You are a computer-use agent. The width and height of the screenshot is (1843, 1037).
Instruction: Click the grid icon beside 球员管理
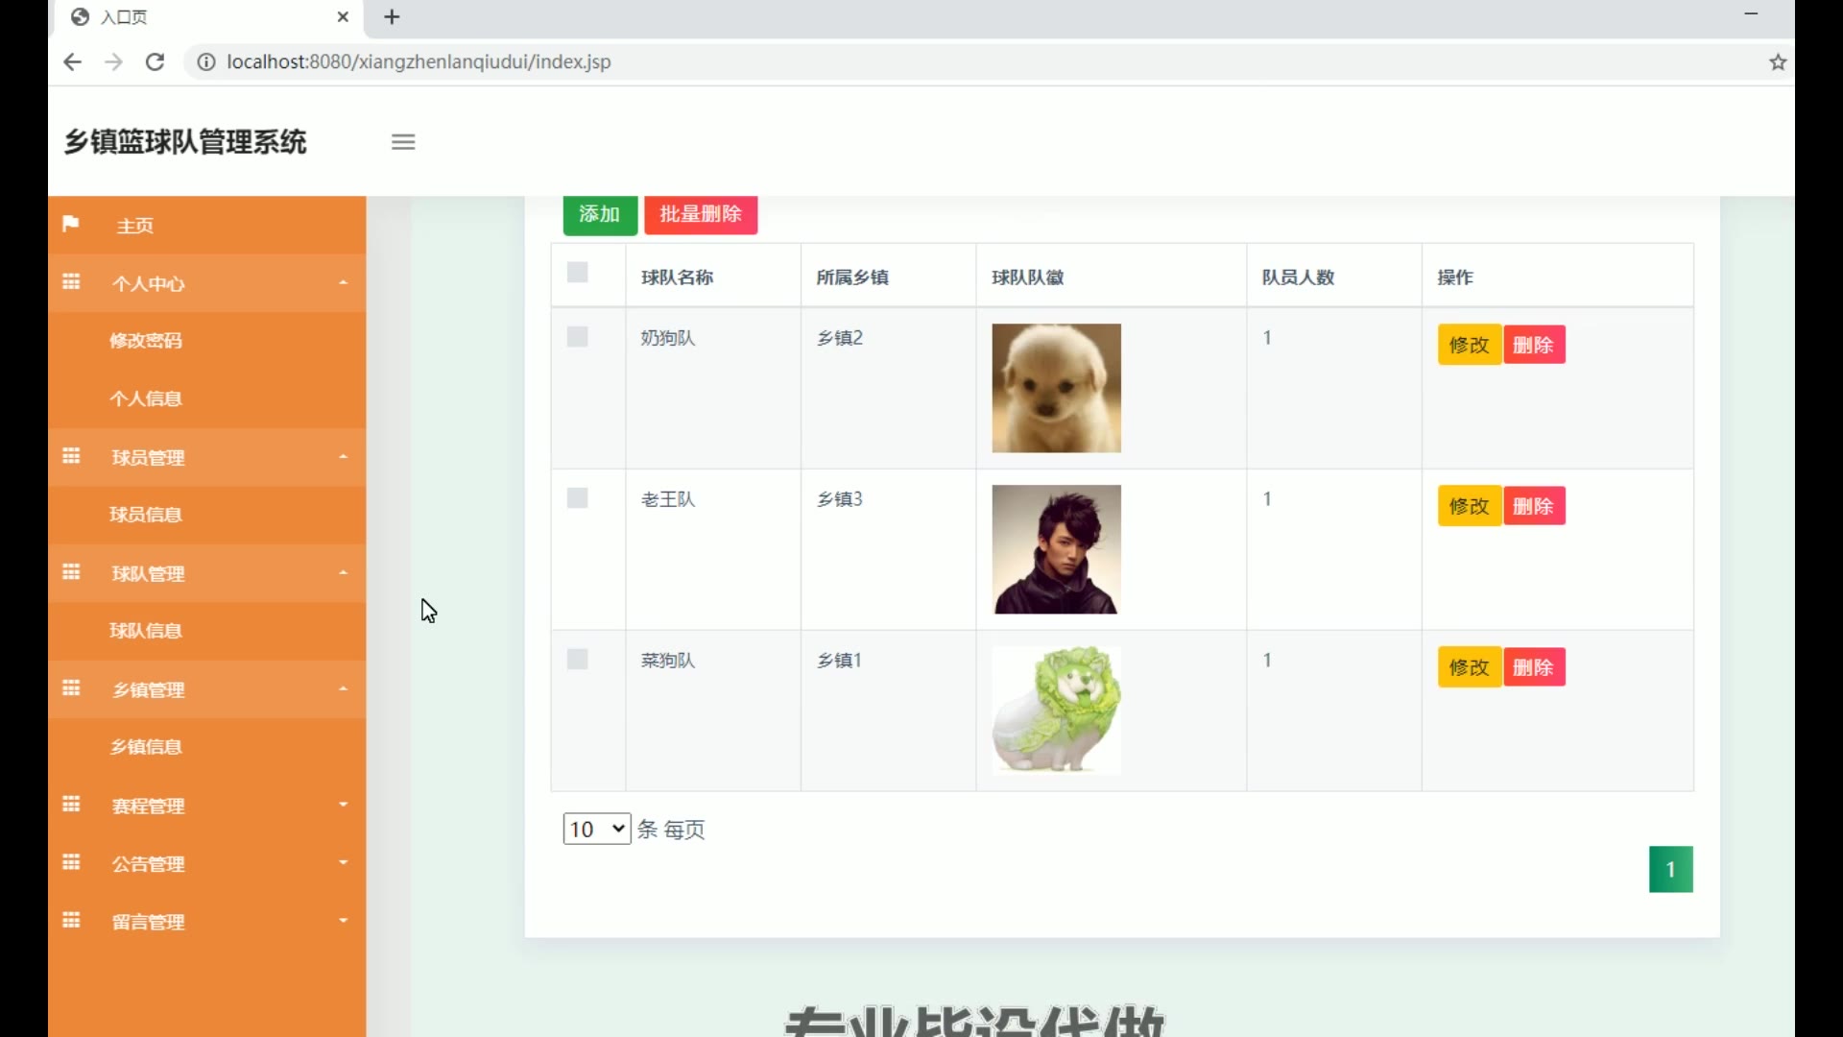(x=71, y=456)
